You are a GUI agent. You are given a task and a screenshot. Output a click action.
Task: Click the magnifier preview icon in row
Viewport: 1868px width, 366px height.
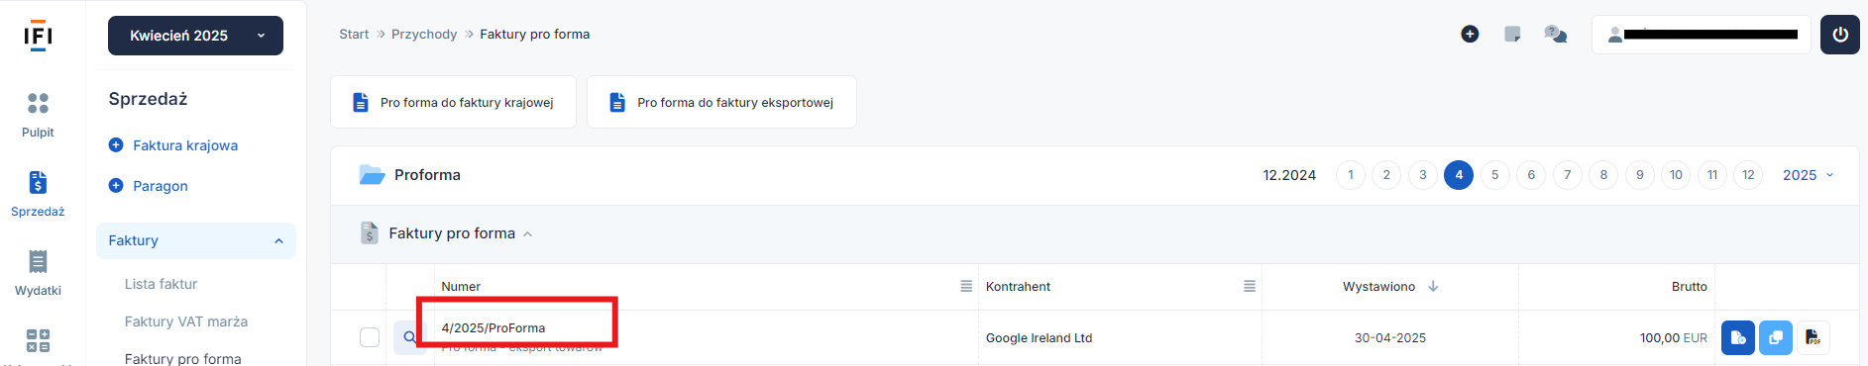[x=408, y=337]
